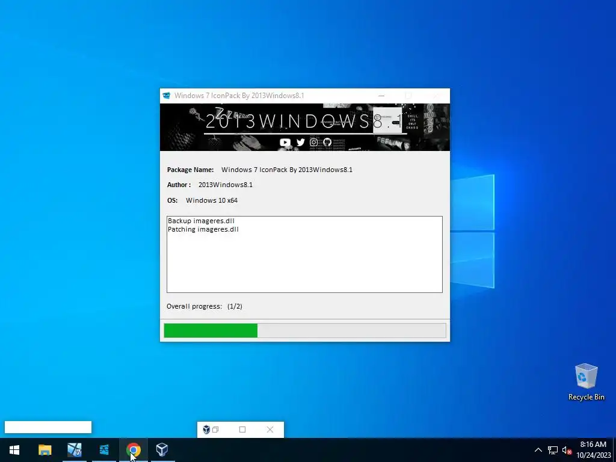Click the muted volume tray icon
Viewport: 616px width, 462px height.
pos(567,450)
